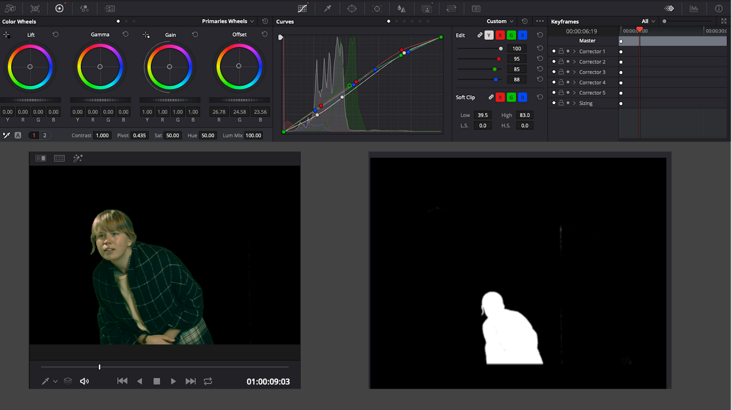Reset all Color Wheels
Image resolution: width=732 pixels, height=410 pixels.
click(x=265, y=21)
